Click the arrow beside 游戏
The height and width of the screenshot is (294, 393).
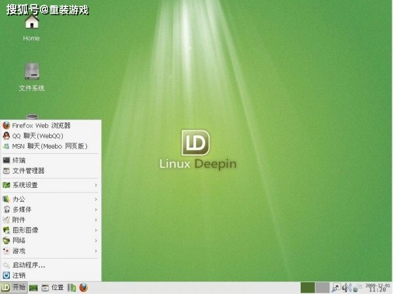click(96, 251)
